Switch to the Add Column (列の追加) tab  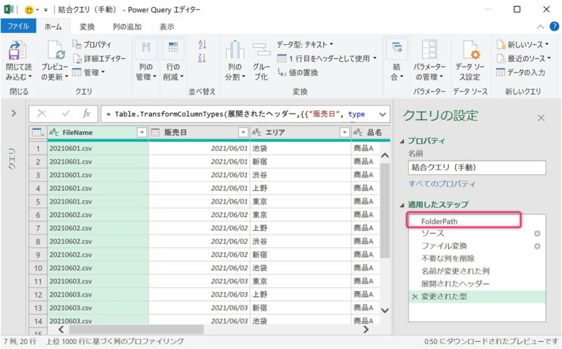pos(127,27)
